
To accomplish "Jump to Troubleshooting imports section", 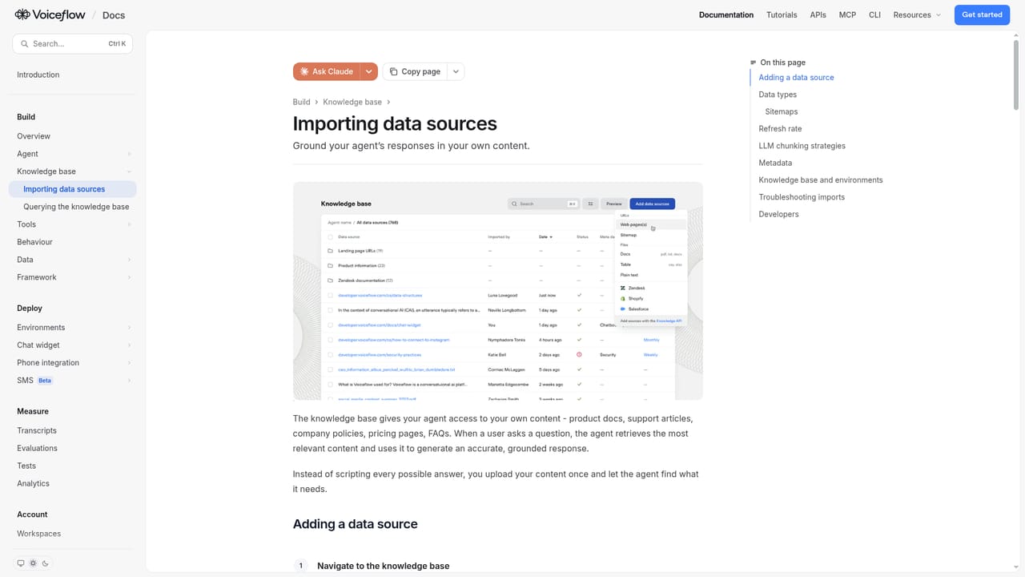I will [x=802, y=197].
